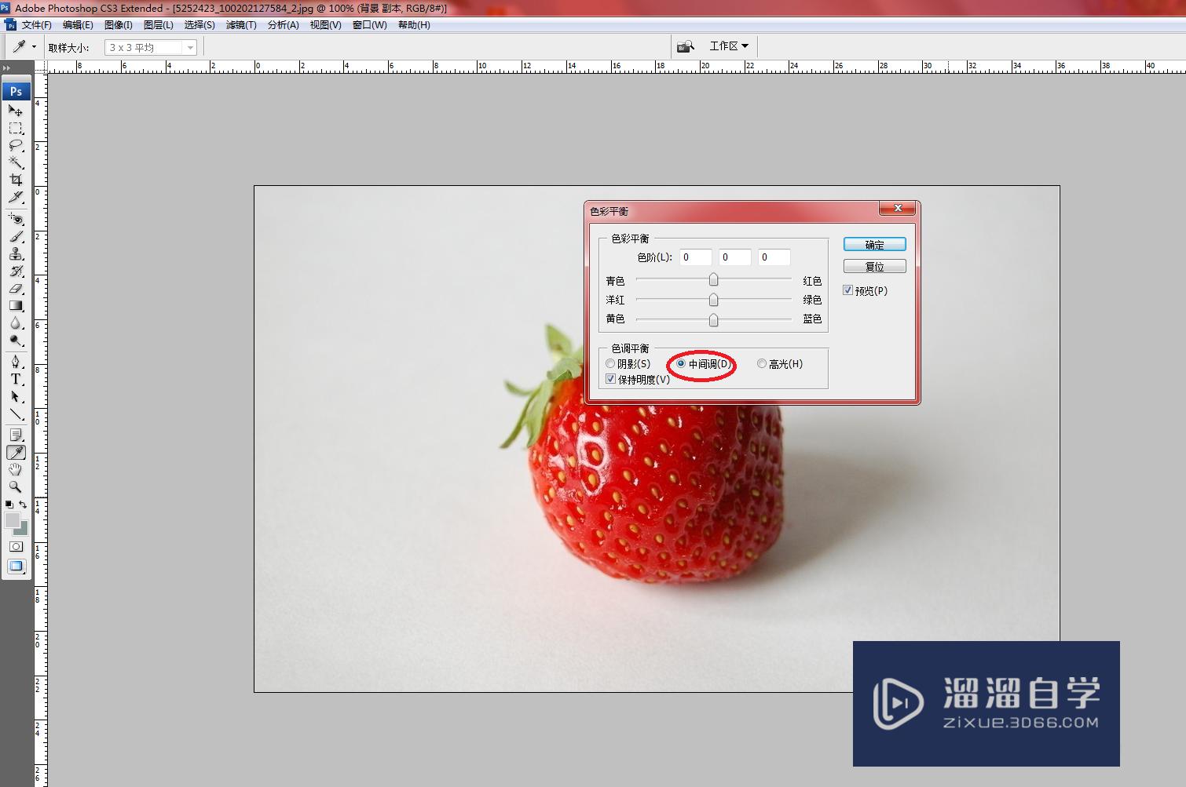Select the Notes tool
Screen dimensions: 1186x787
16,435
